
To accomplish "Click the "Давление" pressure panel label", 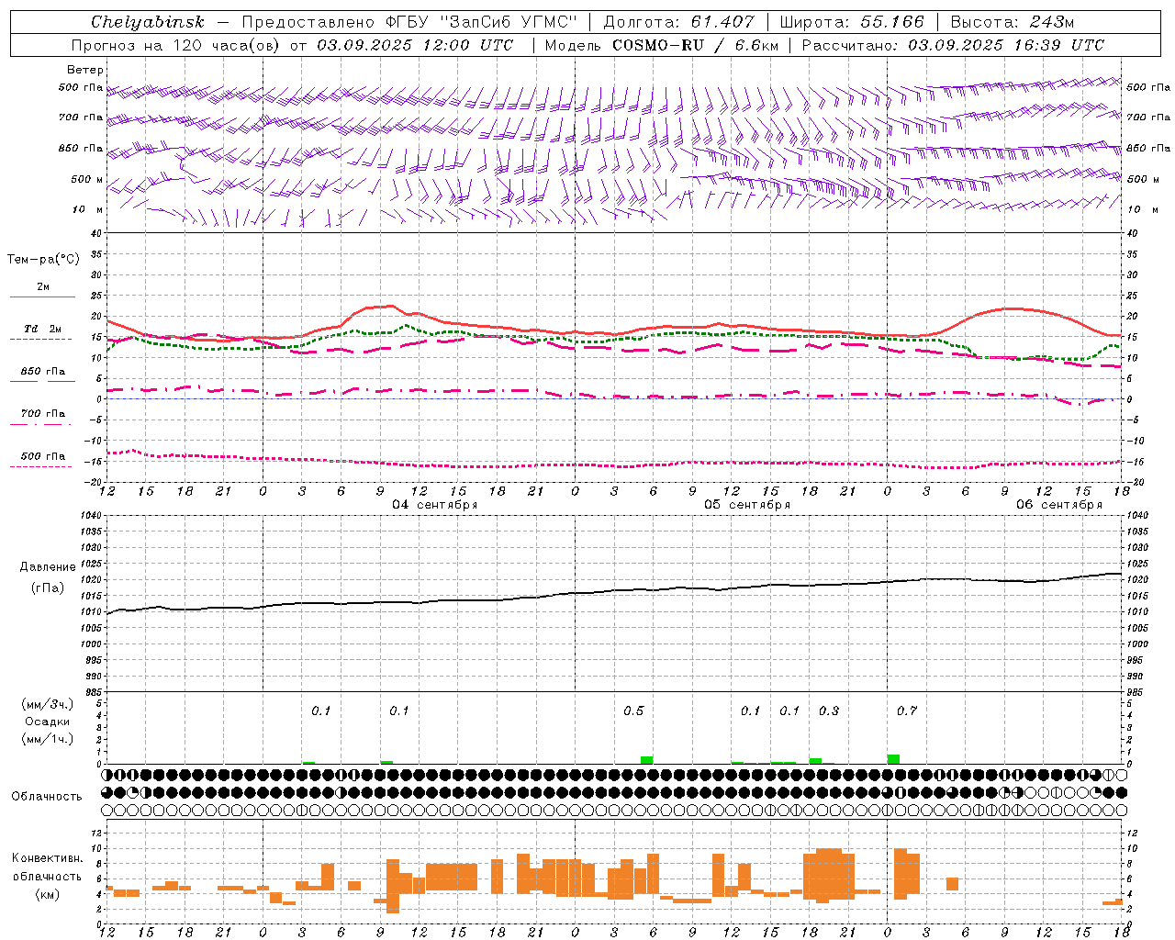I will 48,567.
